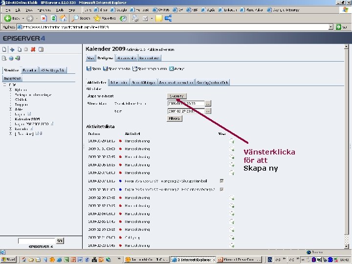Click the Spara och publicera action
The image size is (352, 264).
(150, 69)
